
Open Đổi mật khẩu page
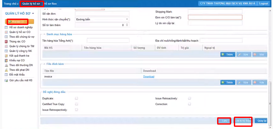17,75
